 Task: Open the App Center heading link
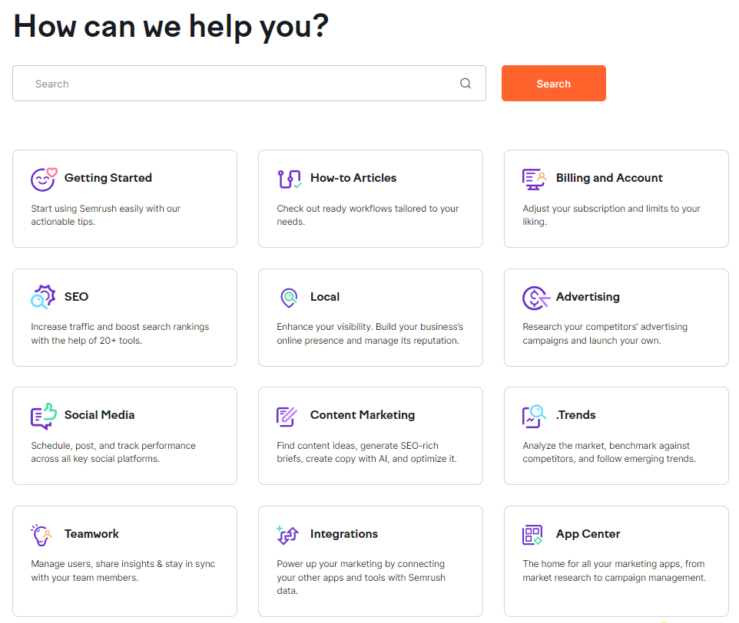[x=588, y=534]
